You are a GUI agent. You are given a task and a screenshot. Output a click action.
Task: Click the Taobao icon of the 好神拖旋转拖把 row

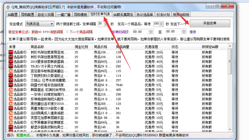coord(11,99)
